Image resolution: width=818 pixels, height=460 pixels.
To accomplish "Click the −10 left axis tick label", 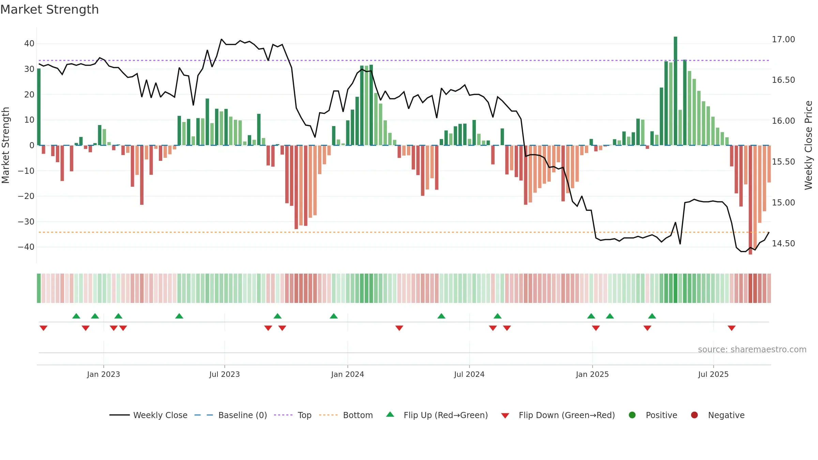I will click(x=26, y=171).
